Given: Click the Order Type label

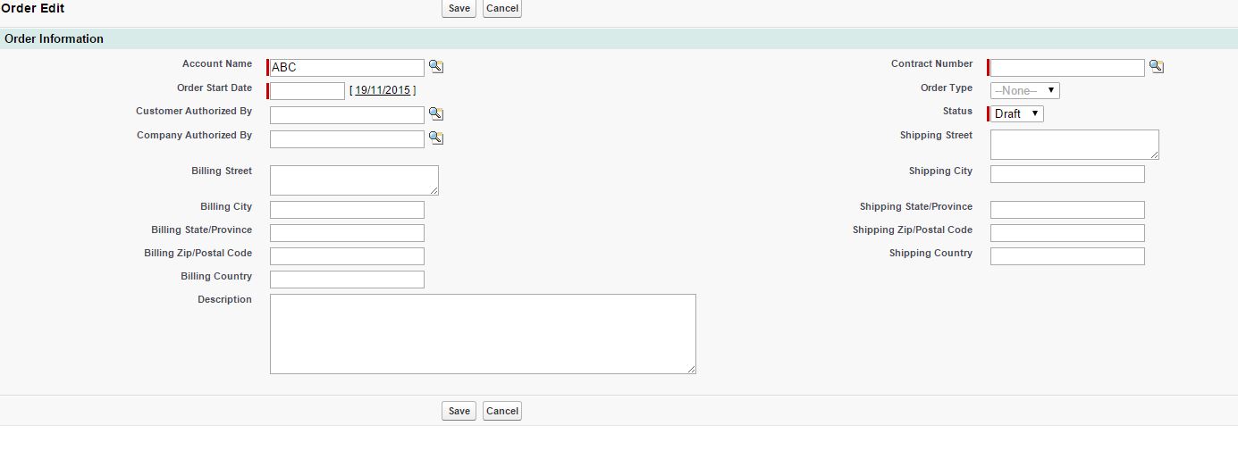Looking at the screenshot, I should click(x=947, y=88).
